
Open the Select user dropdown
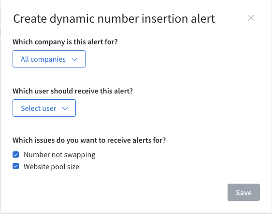pyautogui.click(x=44, y=108)
